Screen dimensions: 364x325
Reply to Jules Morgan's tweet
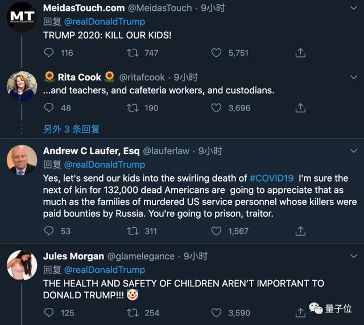(49, 312)
